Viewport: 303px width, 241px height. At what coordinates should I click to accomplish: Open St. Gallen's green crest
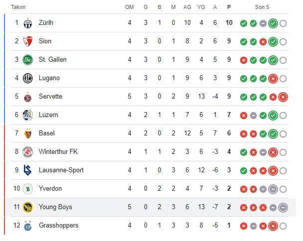(x=27, y=60)
